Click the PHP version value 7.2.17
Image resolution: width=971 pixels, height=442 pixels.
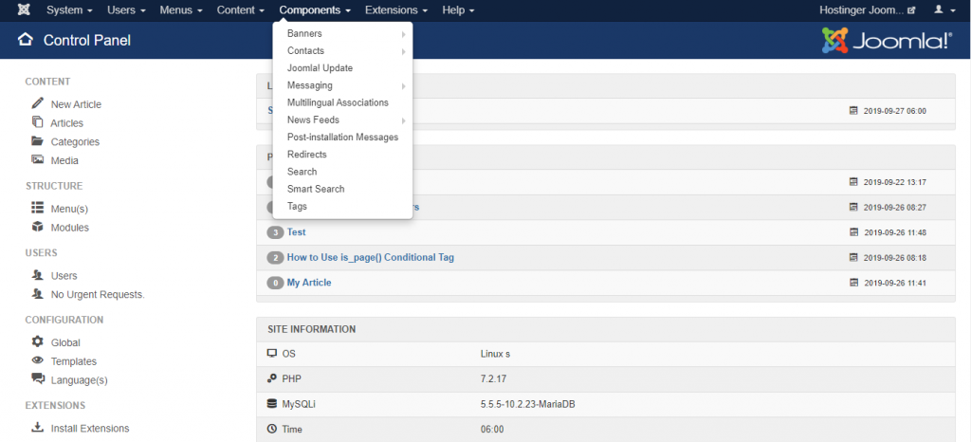[x=493, y=378]
